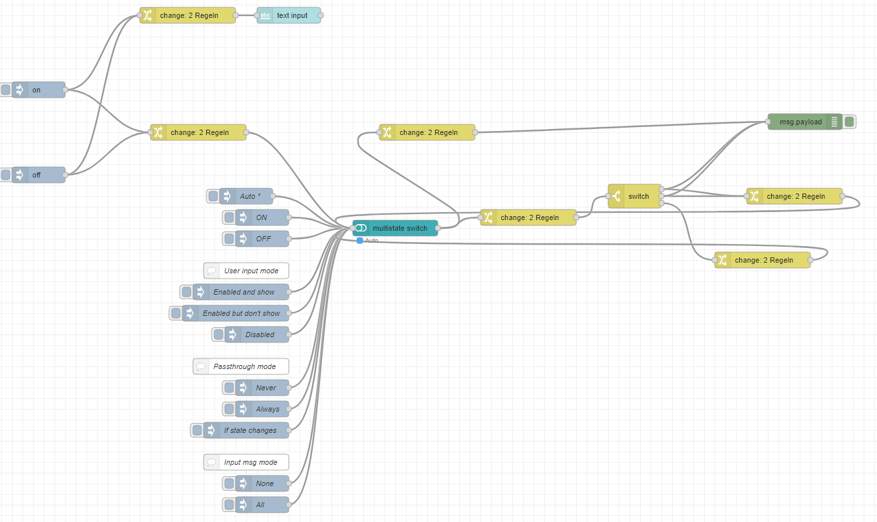Select the 'User input mode' comment label
Screen dimensions: 877x522
(252, 271)
